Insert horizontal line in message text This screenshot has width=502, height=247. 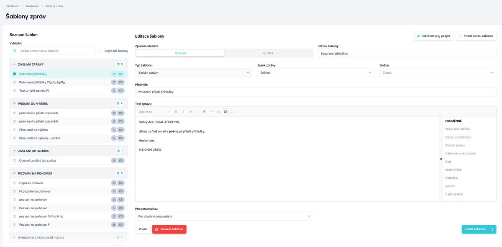pos(211,112)
